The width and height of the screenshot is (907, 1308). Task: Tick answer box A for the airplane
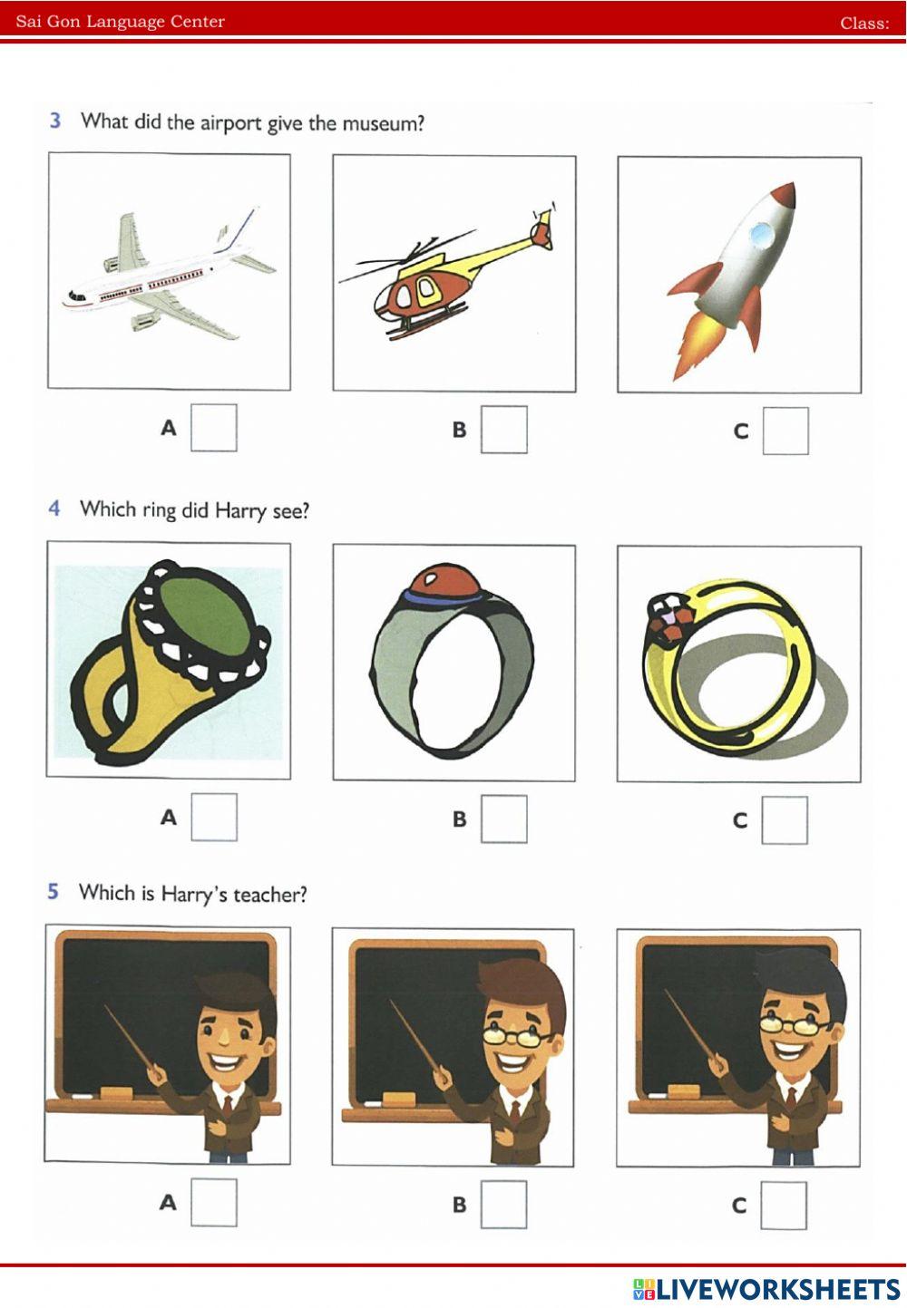[x=214, y=428]
